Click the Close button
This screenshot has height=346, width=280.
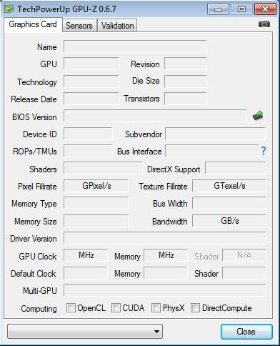pyautogui.click(x=246, y=332)
